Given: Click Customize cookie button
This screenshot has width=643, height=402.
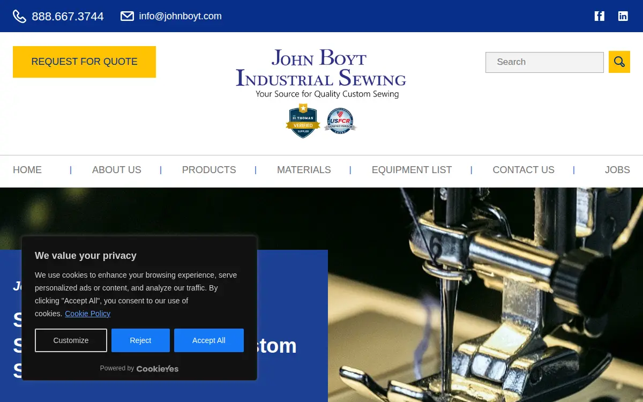Looking at the screenshot, I should (x=71, y=340).
